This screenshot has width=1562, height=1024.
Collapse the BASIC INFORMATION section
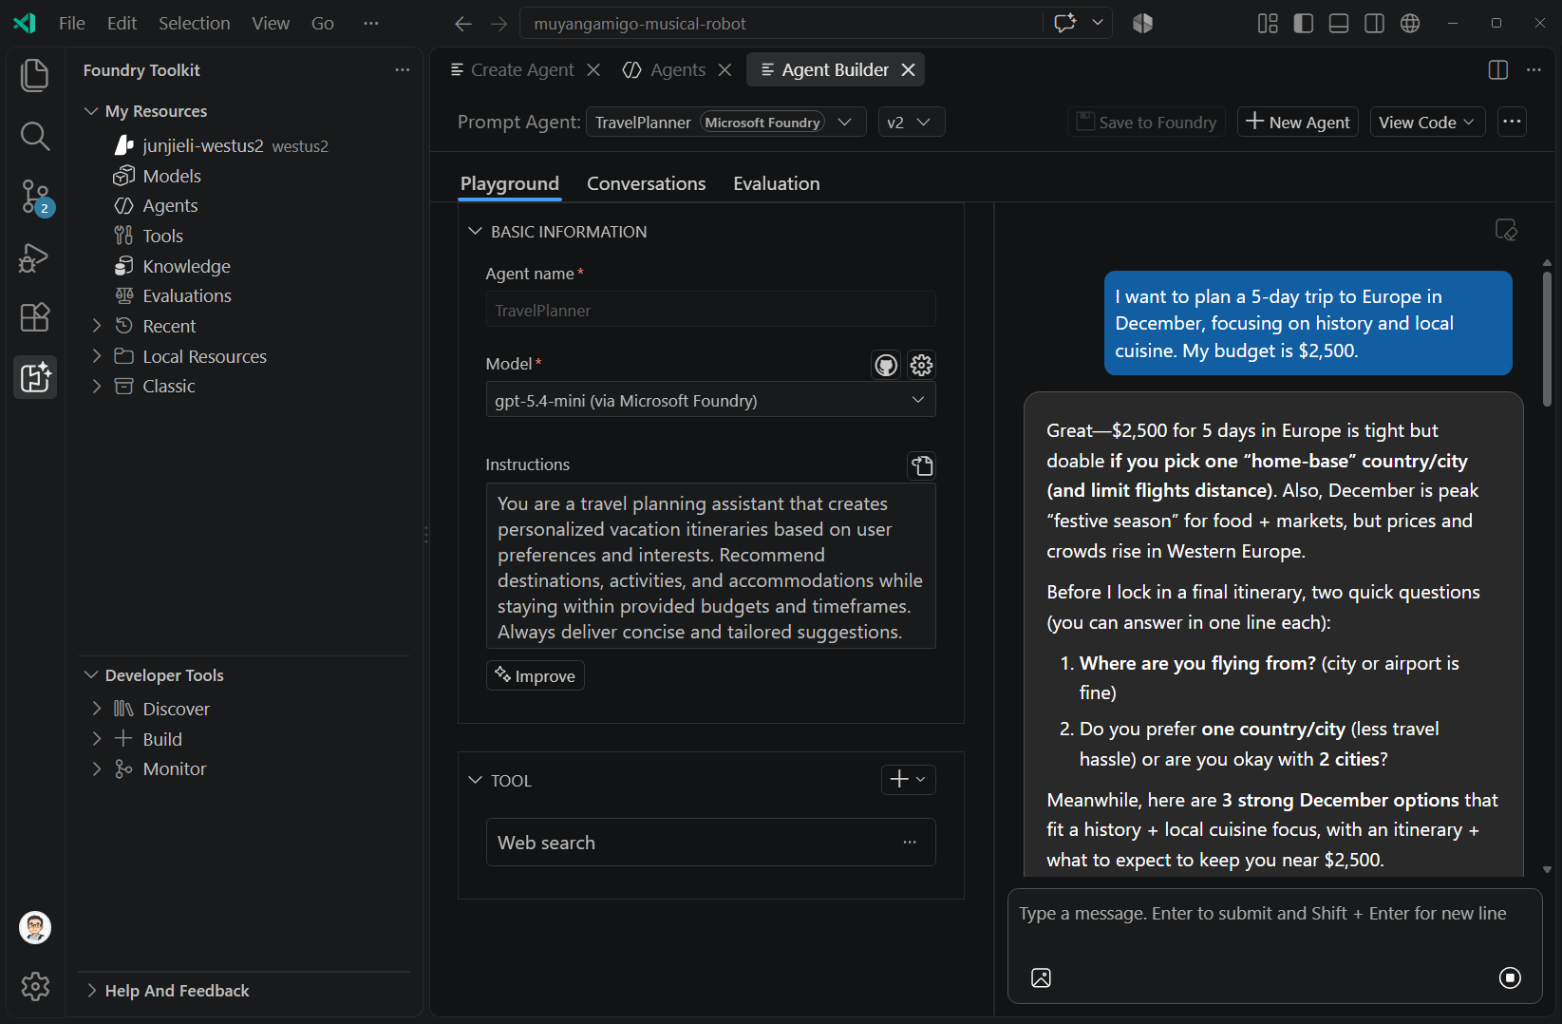click(x=476, y=232)
